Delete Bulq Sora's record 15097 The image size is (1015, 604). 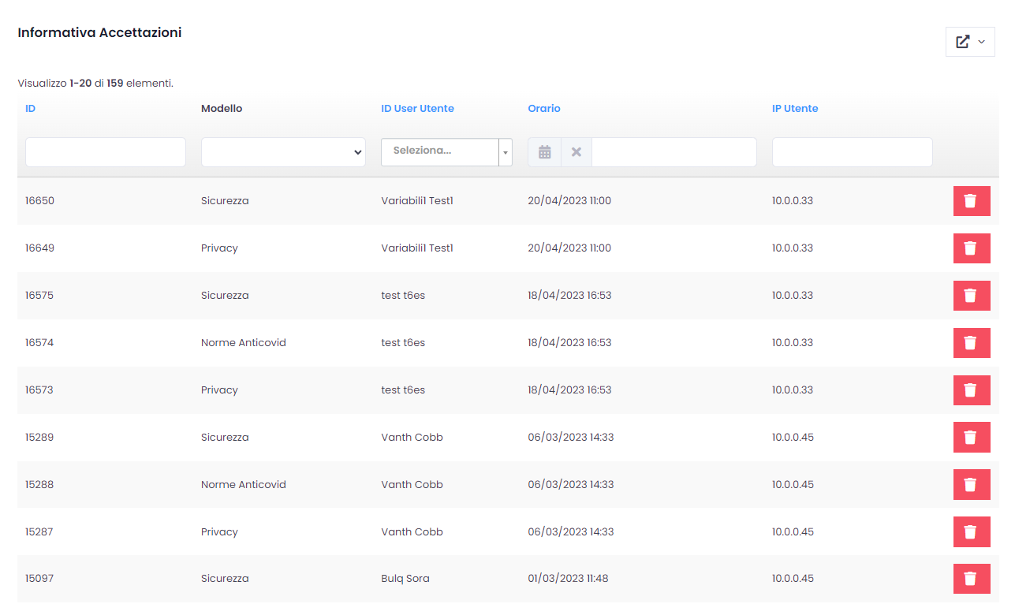[x=971, y=579]
